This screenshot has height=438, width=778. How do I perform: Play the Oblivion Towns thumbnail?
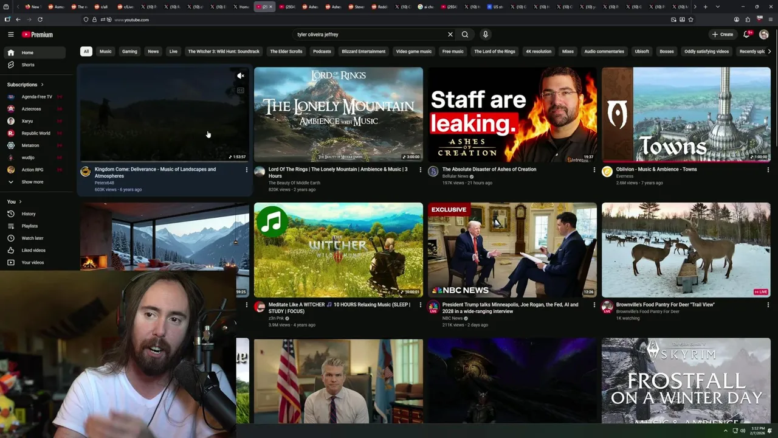coord(686,114)
